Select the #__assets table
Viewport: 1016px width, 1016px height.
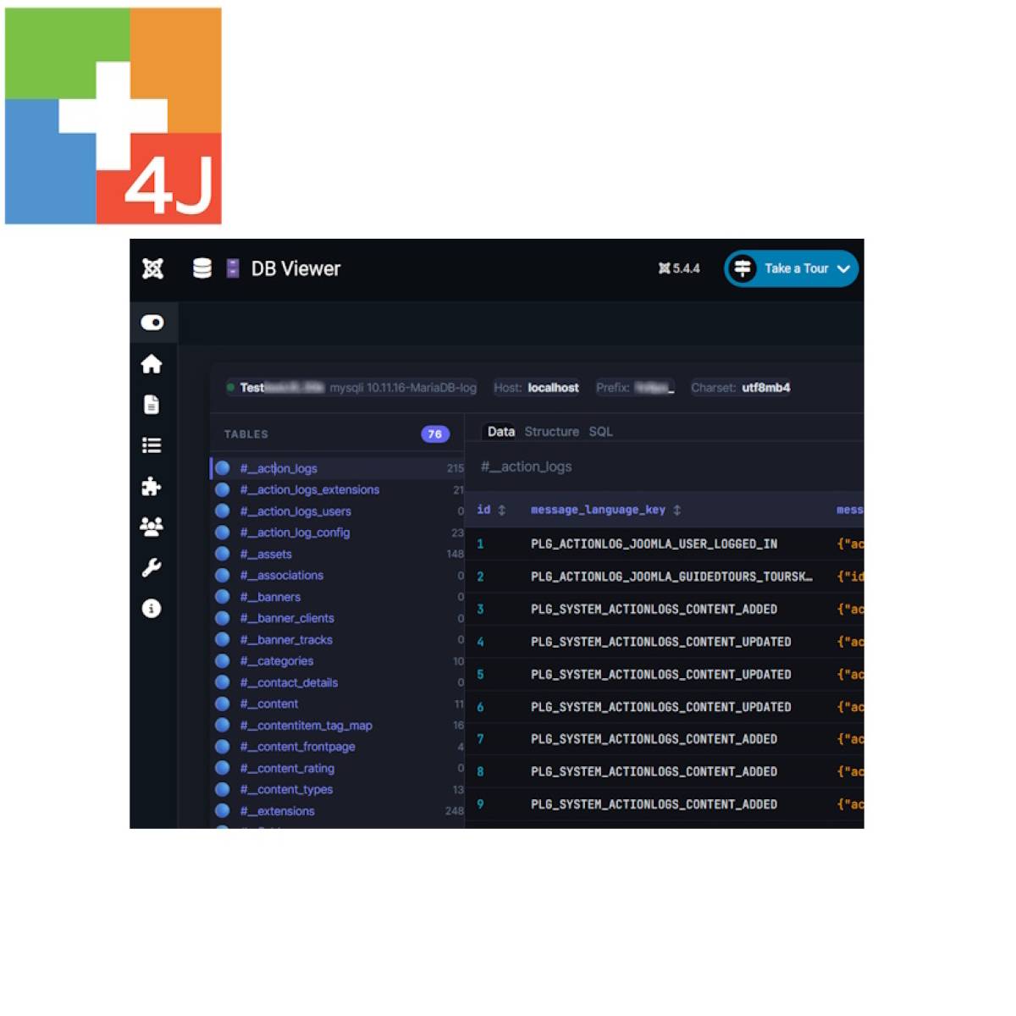pos(338,554)
